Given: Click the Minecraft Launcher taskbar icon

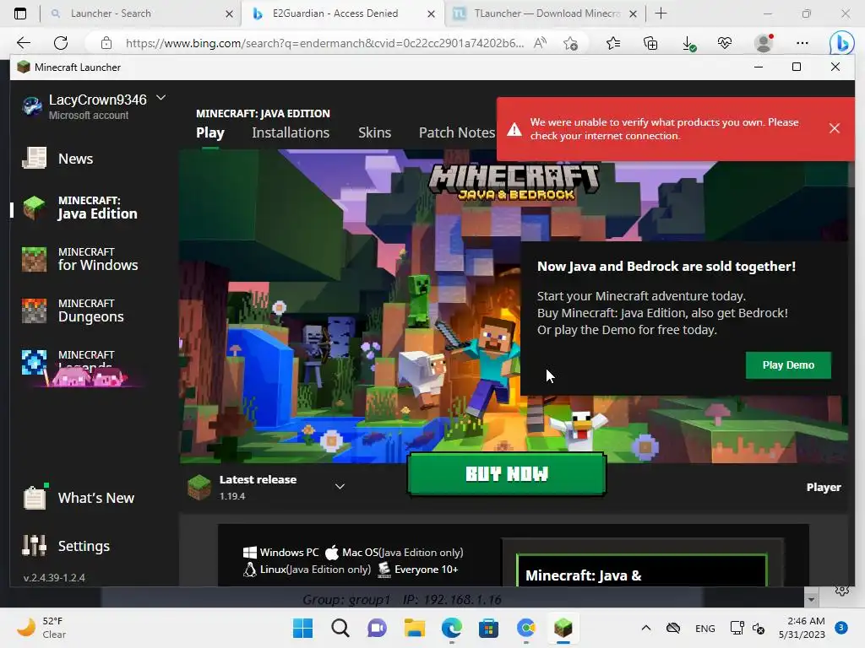Looking at the screenshot, I should [x=563, y=628].
